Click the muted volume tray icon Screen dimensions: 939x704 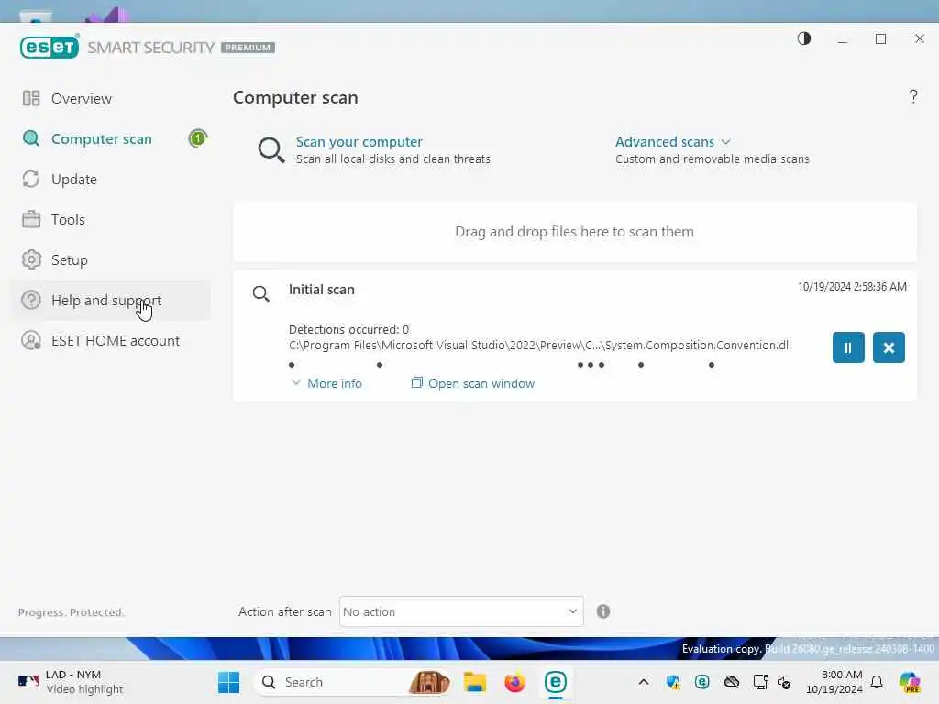click(784, 682)
